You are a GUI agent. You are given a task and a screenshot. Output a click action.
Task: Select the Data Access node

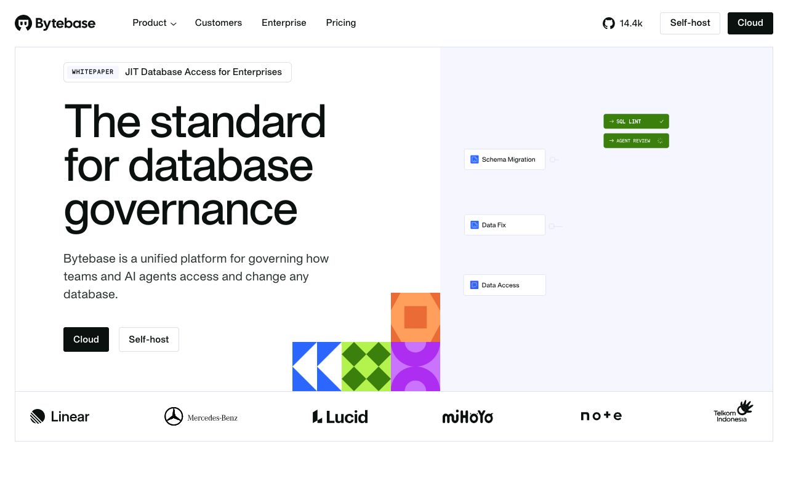tap(505, 285)
